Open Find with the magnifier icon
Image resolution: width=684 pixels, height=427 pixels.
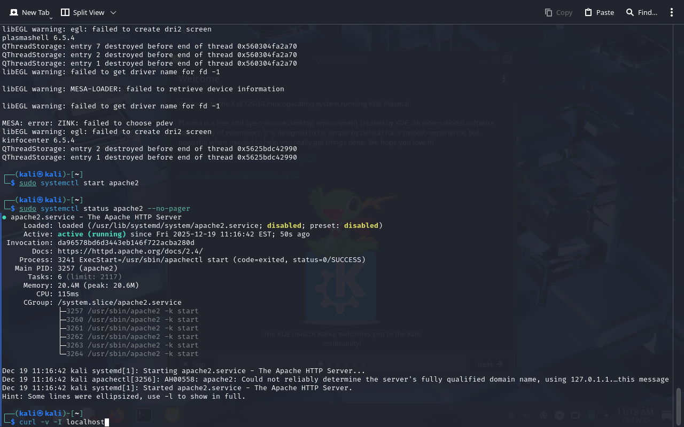(630, 12)
